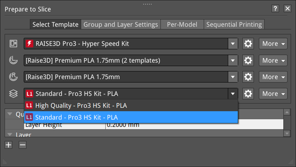The height and width of the screenshot is (167, 296).
Task: Expand Premium PLA (2 templates) dropdown
Action: pyautogui.click(x=233, y=60)
